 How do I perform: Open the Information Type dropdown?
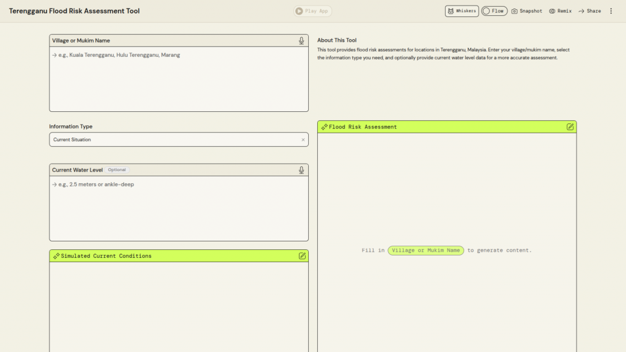pos(174,140)
